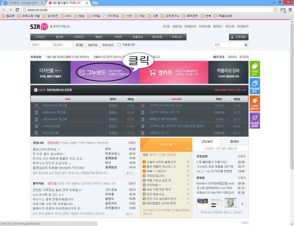294x226 pixels.
Task: Open 영카트 in the main navigation
Action: tap(59, 37)
